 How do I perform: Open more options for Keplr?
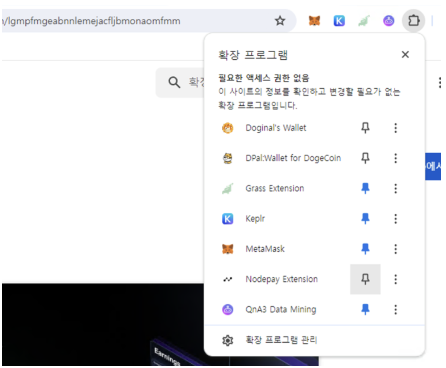[395, 218]
